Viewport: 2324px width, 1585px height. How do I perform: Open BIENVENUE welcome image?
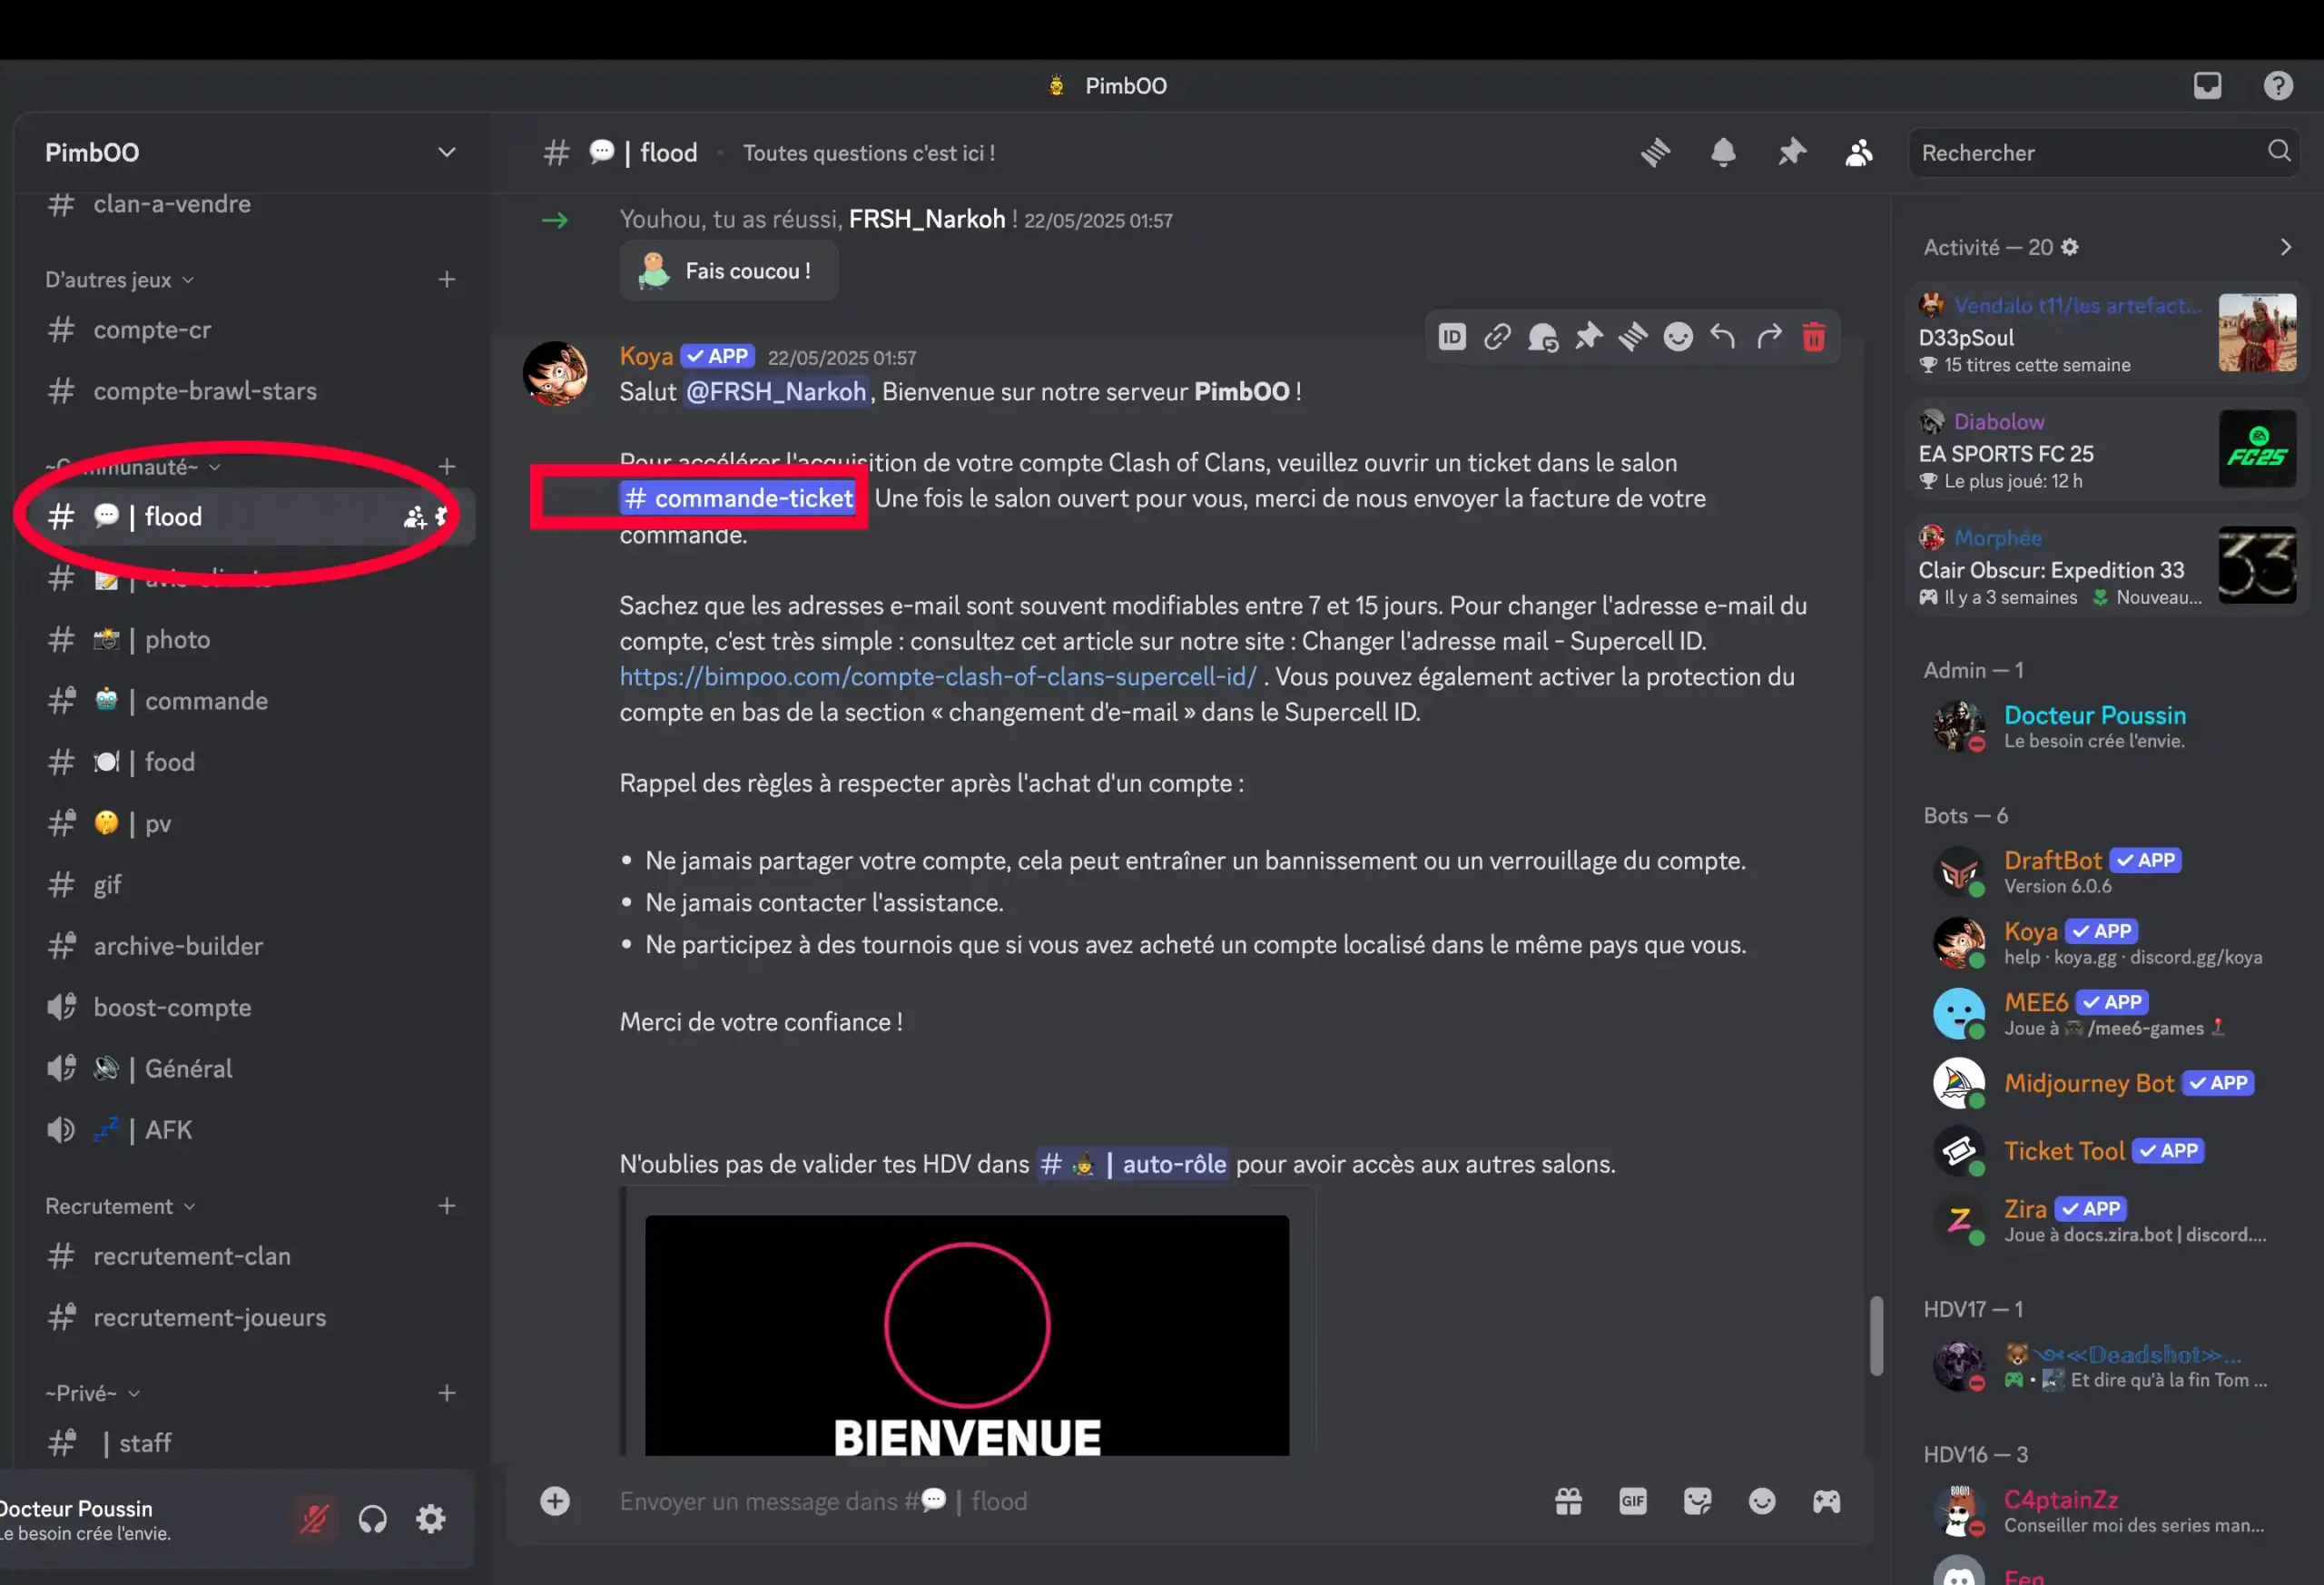[967, 1335]
